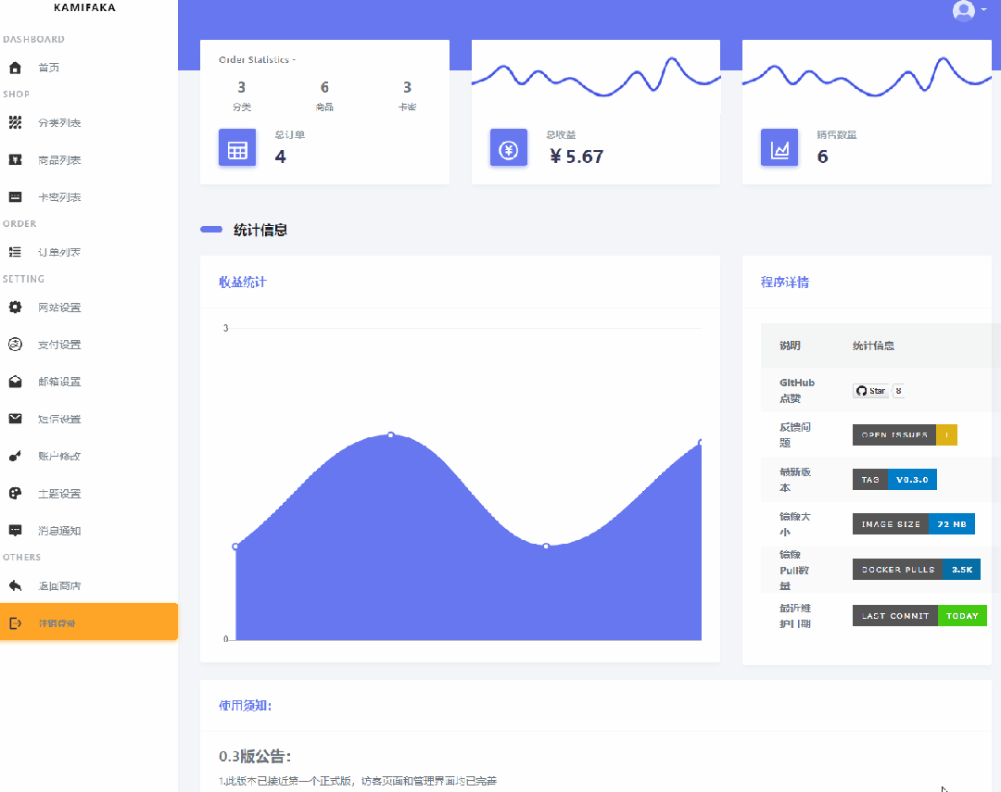Click the 注销登录 logout menu item
1001x792 pixels.
(x=89, y=622)
